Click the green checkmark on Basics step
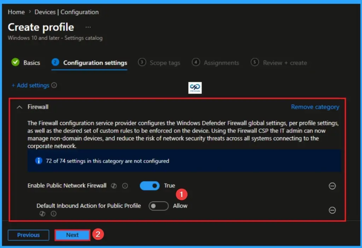This screenshot has height=248, width=362. coord(16,63)
